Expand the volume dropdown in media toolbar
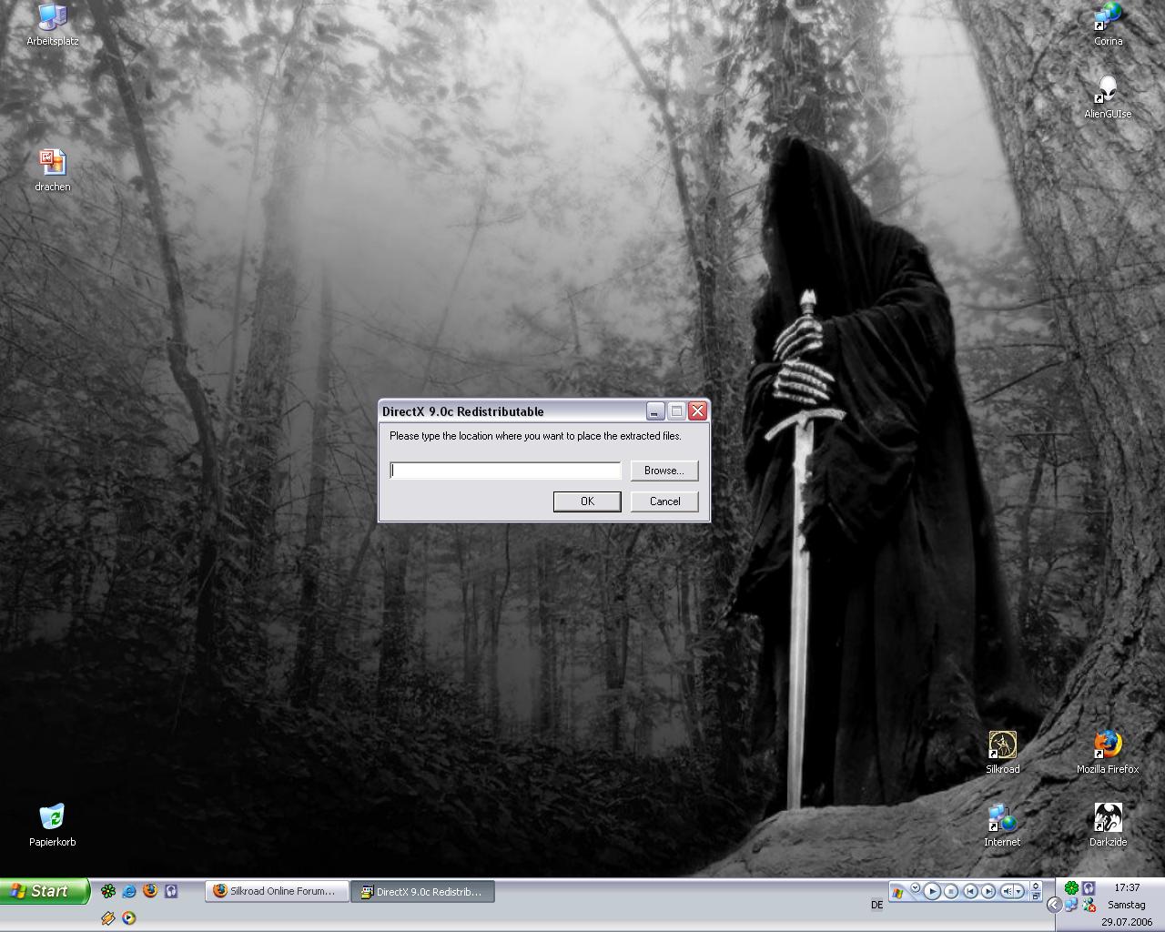 tap(1019, 891)
